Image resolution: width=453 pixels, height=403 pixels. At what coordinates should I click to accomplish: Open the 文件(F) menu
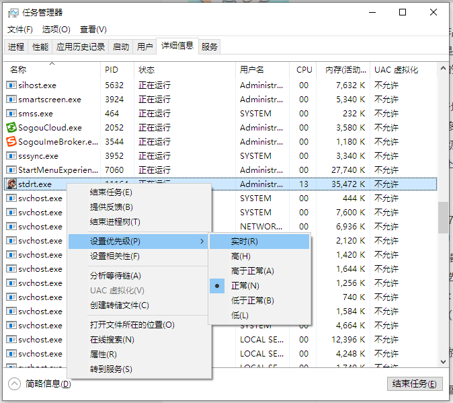pos(20,30)
